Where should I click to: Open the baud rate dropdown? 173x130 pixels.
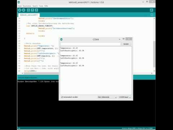tap(125, 97)
